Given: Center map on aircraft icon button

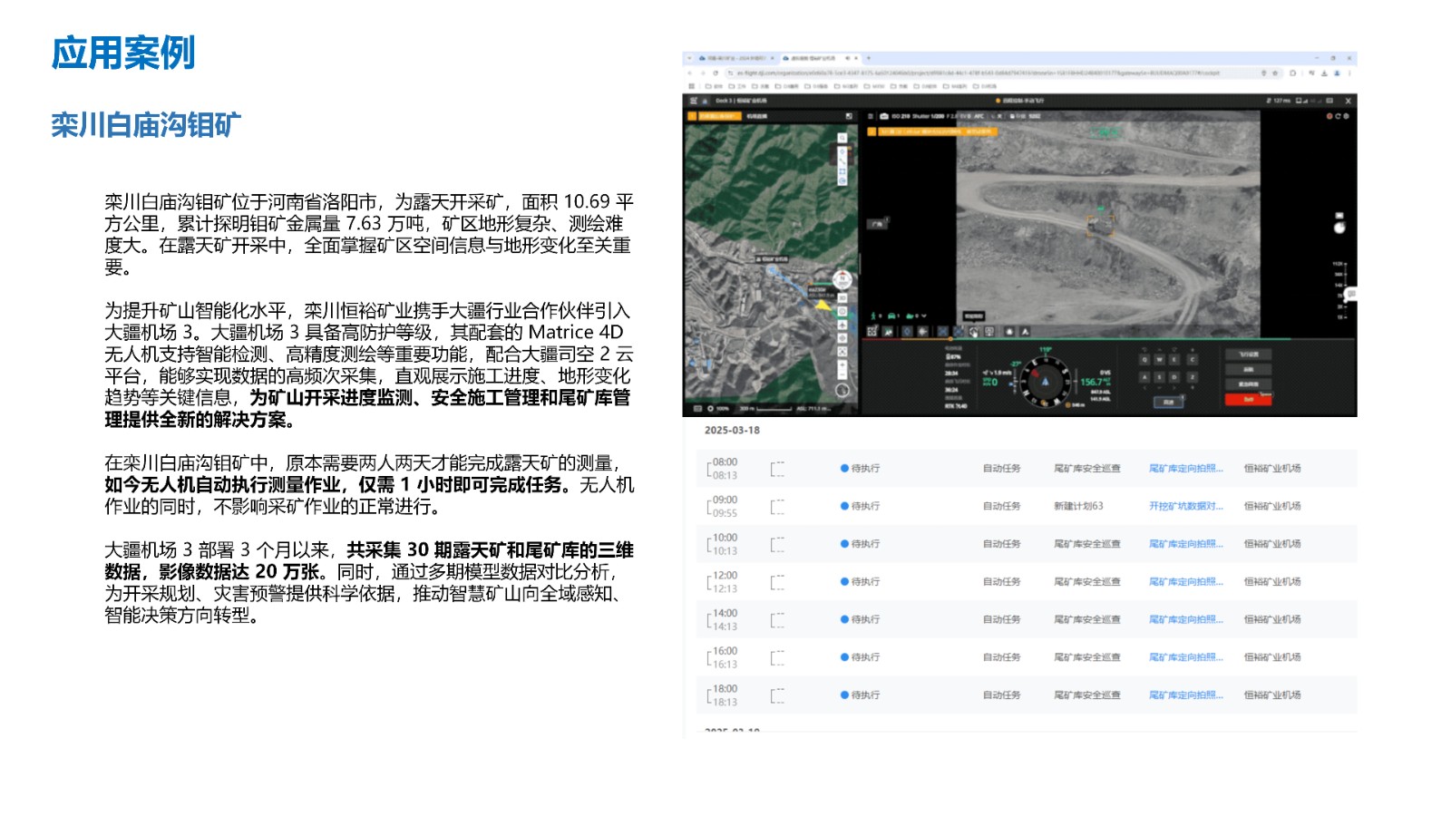Looking at the screenshot, I should pyautogui.click(x=842, y=325).
